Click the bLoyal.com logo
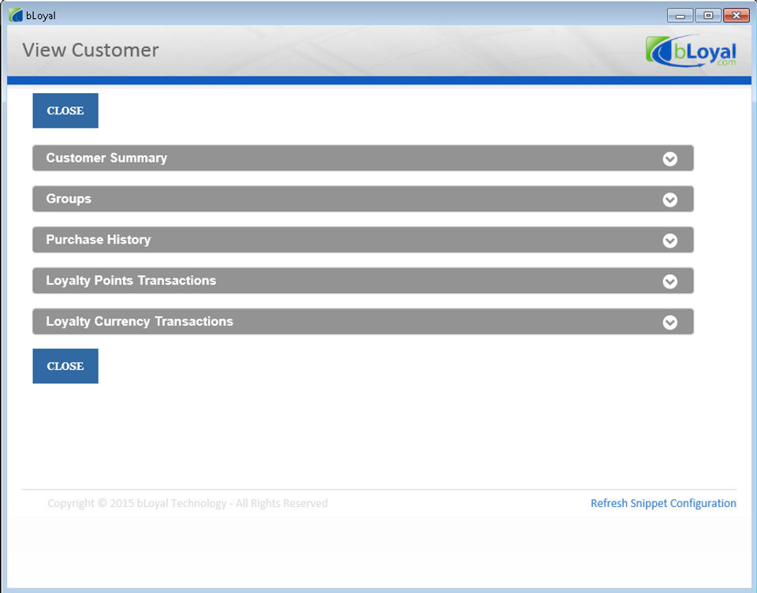The height and width of the screenshot is (593, 757). [x=691, y=50]
